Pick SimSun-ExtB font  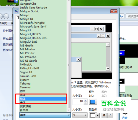coord(43,76)
